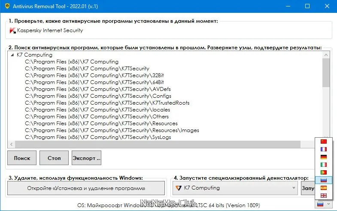Click the Экспорт ... button
This screenshot has width=337, height=211.
click(x=86, y=158)
